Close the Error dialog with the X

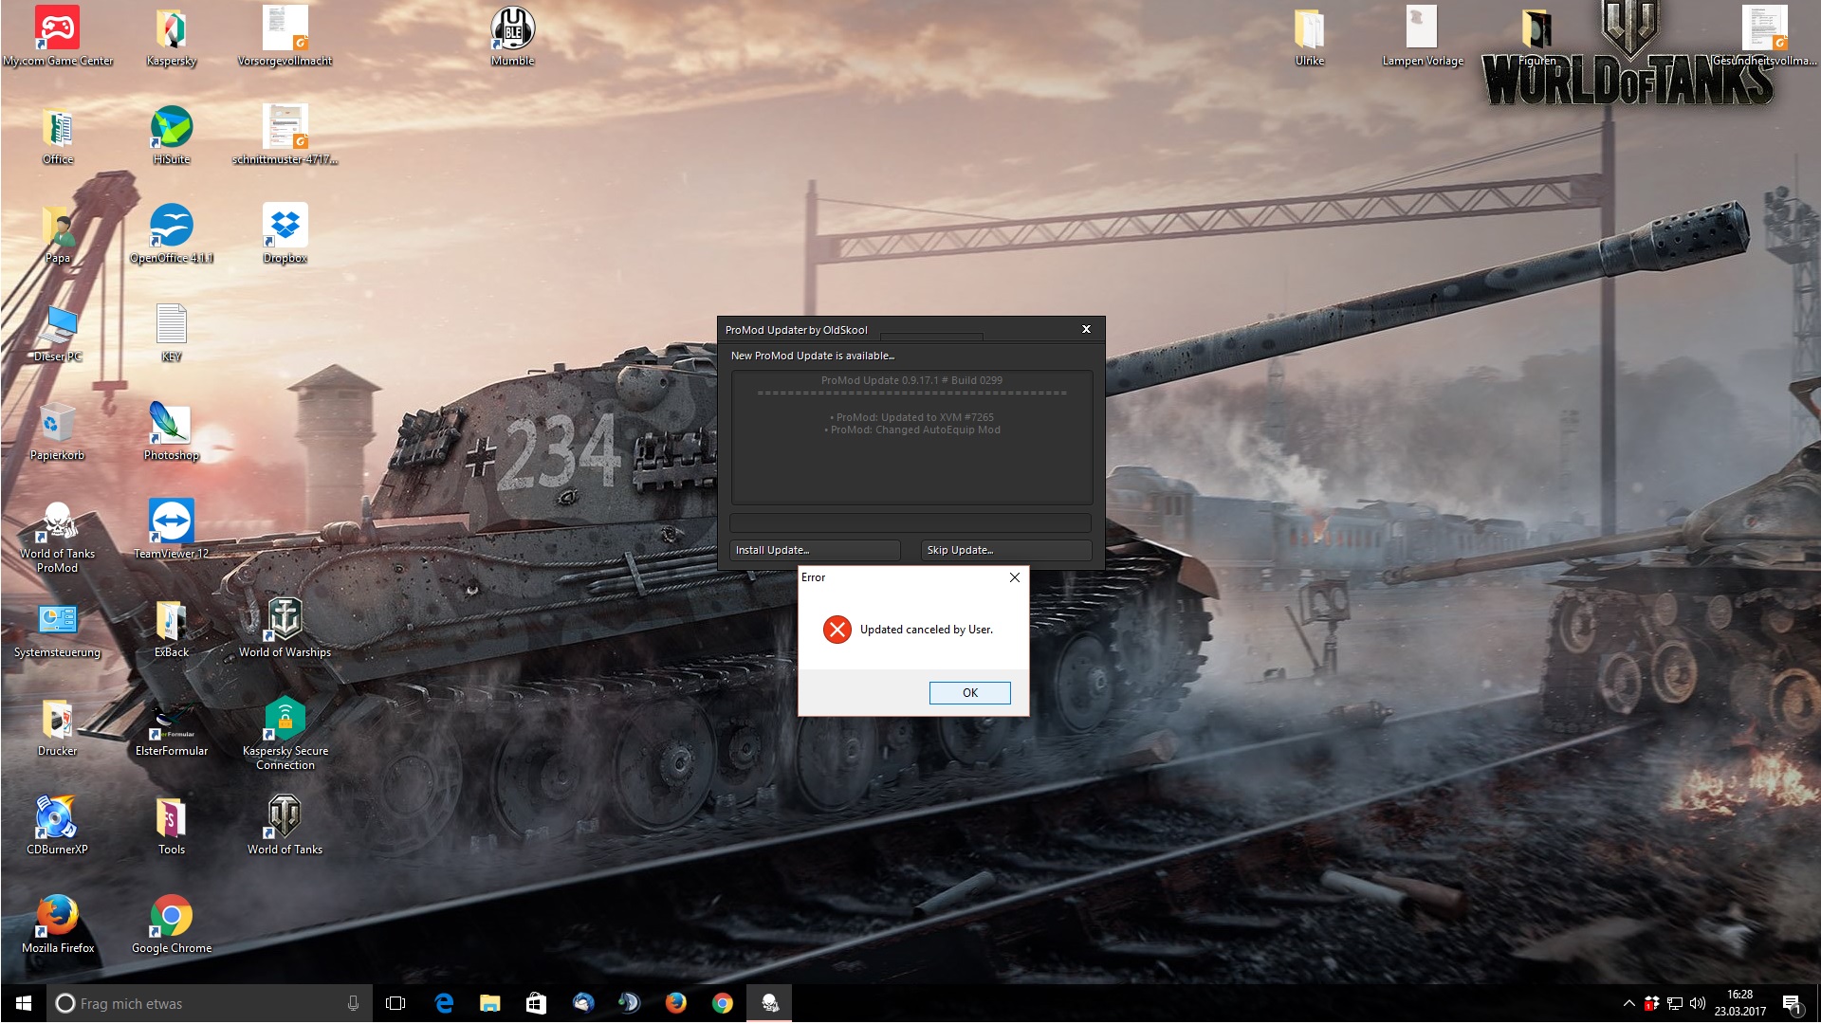click(1014, 577)
